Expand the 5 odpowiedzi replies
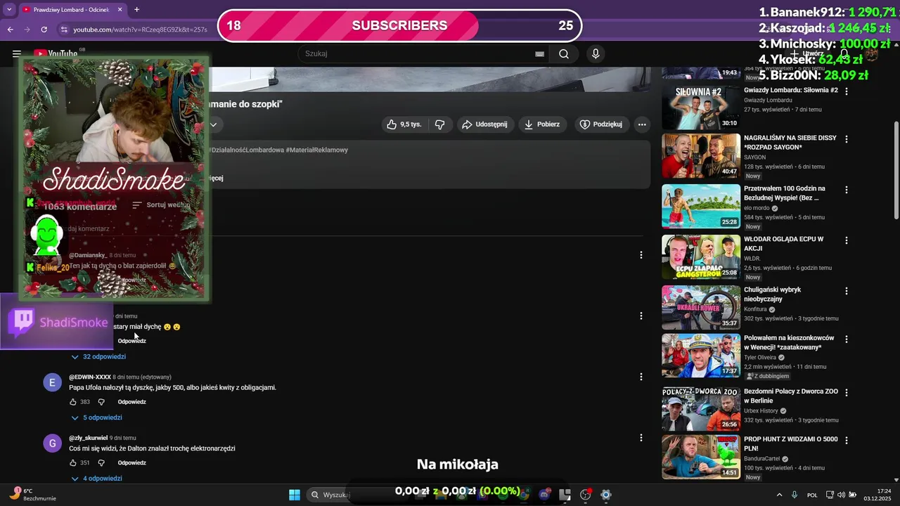Image resolution: width=900 pixels, height=506 pixels. click(x=97, y=417)
